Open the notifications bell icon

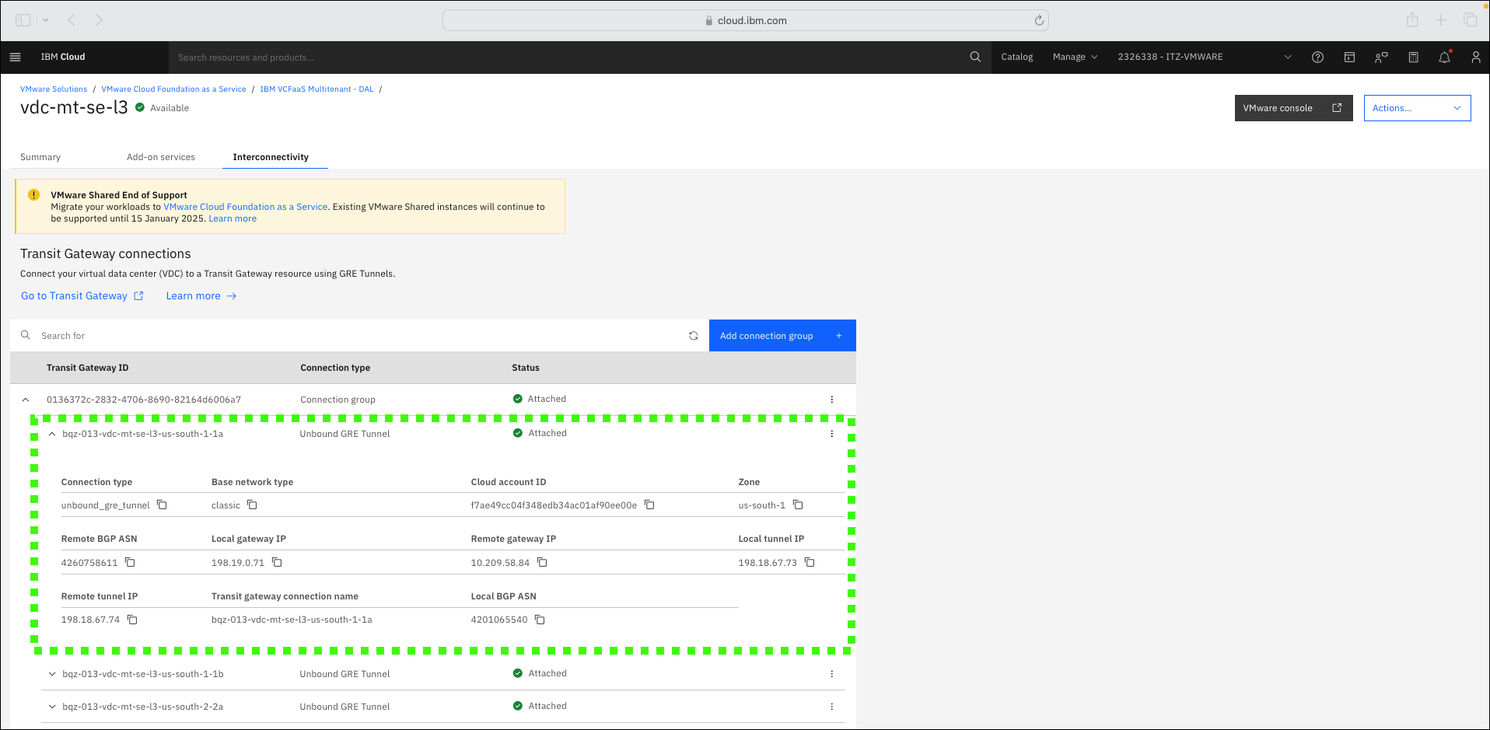click(x=1444, y=57)
